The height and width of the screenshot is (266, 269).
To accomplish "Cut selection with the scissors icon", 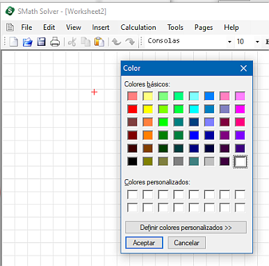I will tap(72, 42).
